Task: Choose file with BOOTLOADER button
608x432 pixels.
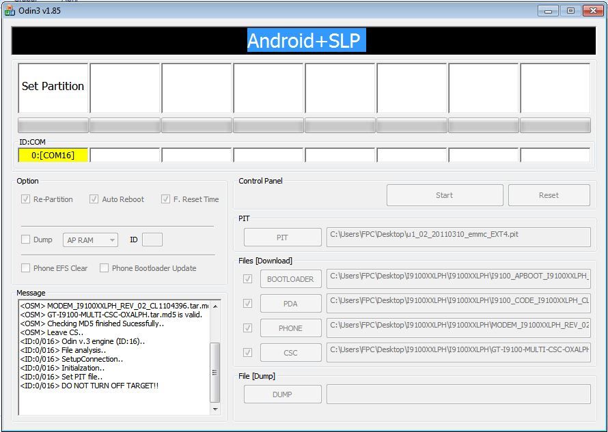Action: coord(290,279)
